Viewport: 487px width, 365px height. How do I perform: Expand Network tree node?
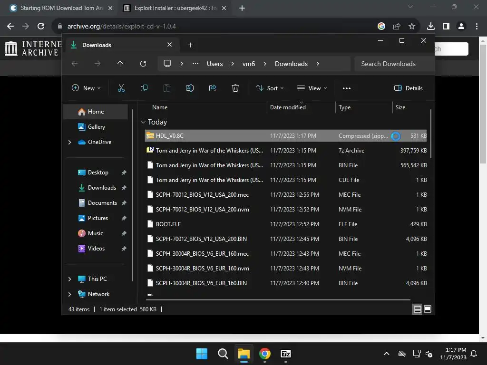pos(69,294)
